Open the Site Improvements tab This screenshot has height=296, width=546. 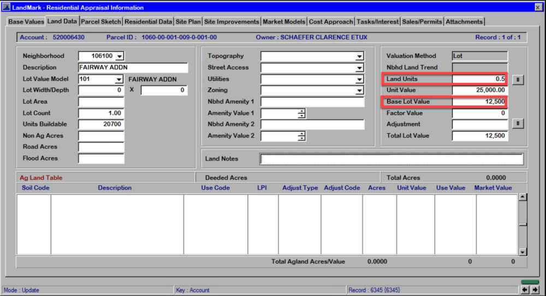click(232, 22)
